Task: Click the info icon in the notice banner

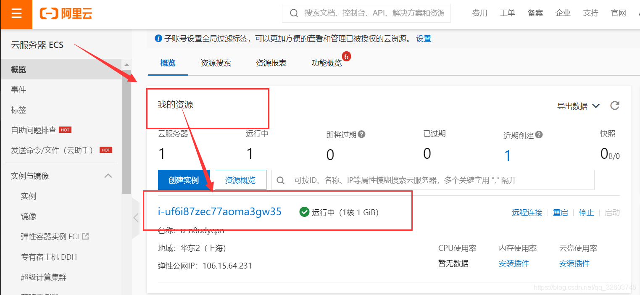Action: pos(158,39)
